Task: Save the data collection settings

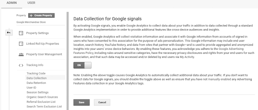Action: pos(82,102)
